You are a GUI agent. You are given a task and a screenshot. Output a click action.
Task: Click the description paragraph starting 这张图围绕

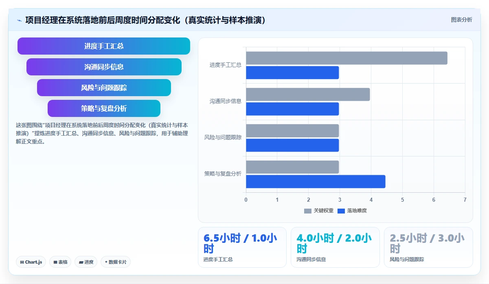pyautogui.click(x=102, y=133)
